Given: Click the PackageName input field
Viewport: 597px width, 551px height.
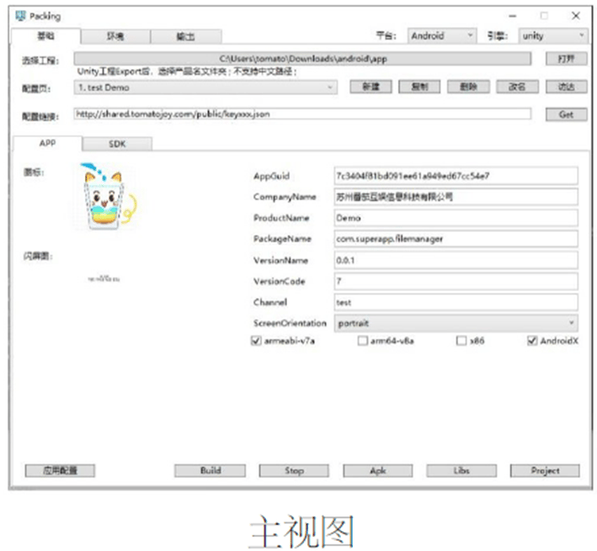Looking at the screenshot, I should 456,239.
